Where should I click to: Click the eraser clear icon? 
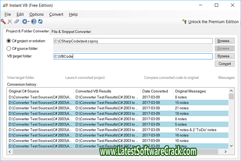(x=16, y=21)
